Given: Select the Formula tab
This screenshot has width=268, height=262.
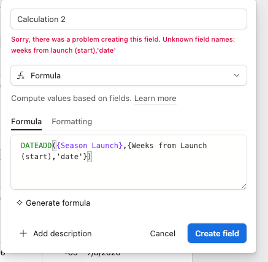Looking at the screenshot, I should [26, 122].
